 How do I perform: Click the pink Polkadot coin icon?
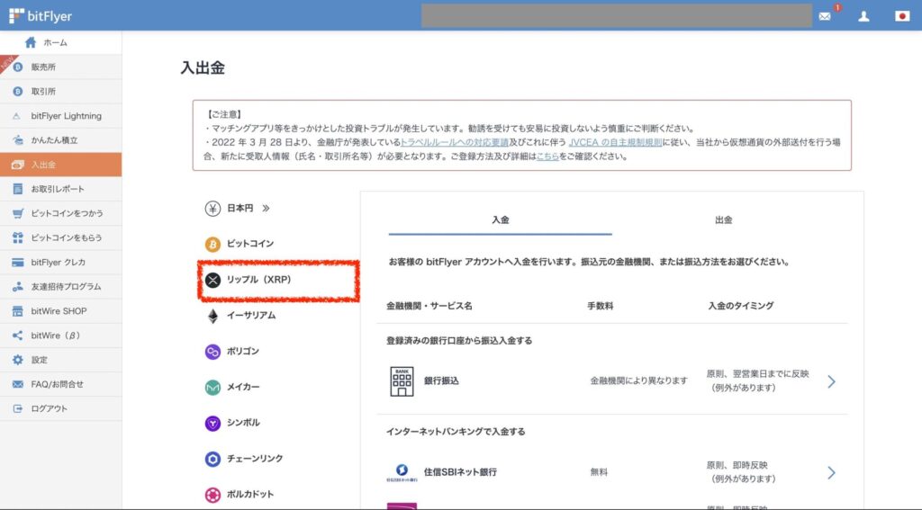[x=212, y=495]
